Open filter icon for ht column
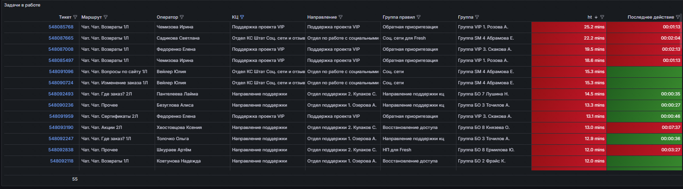The height and width of the screenshot is (189, 683). 602,17
